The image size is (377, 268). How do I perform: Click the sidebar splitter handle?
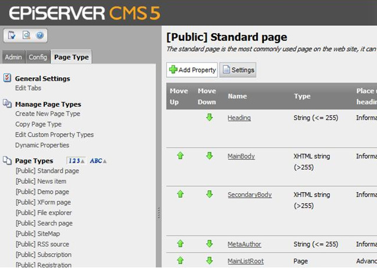[x=159, y=215]
